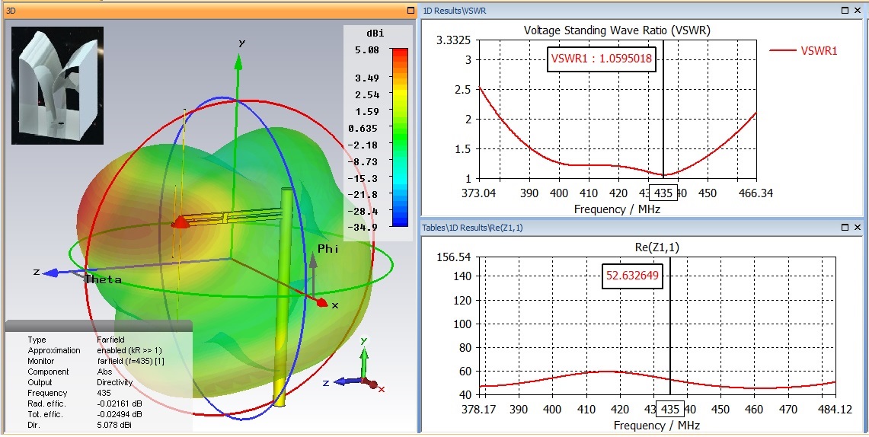The height and width of the screenshot is (437, 869).
Task: Click the farfield (f=435) [1] monitor text
Action: point(131,361)
